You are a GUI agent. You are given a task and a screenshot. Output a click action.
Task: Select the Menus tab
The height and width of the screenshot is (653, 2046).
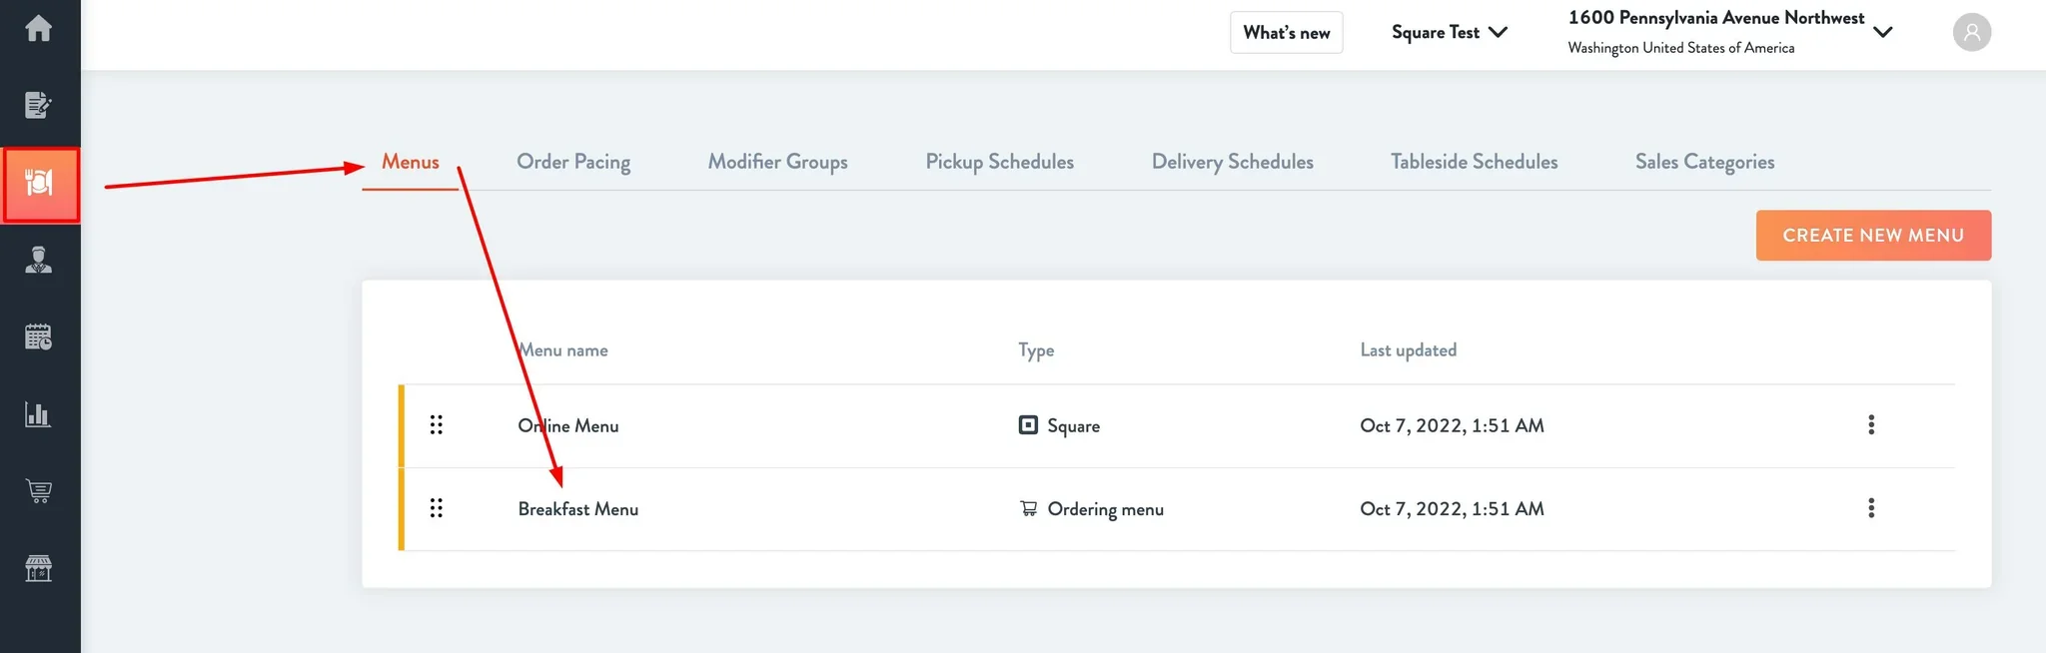click(x=411, y=162)
